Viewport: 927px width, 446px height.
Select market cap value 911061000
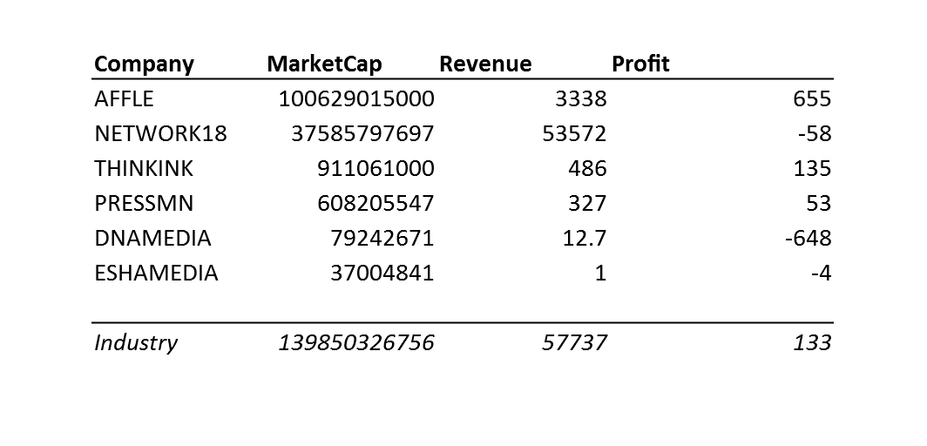[x=376, y=168]
